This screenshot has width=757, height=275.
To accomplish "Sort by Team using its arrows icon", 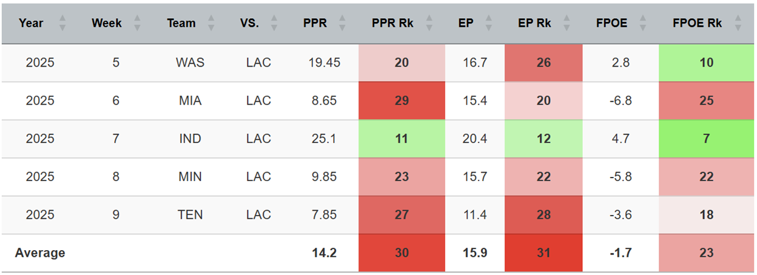I will click(x=211, y=23).
